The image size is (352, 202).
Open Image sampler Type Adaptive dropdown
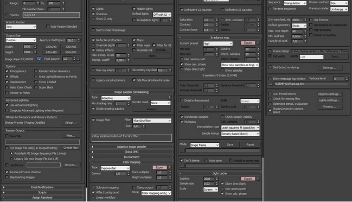coord(116,98)
